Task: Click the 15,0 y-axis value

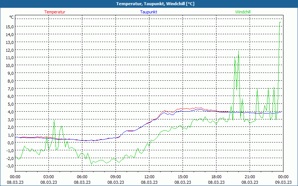Action: (10, 27)
